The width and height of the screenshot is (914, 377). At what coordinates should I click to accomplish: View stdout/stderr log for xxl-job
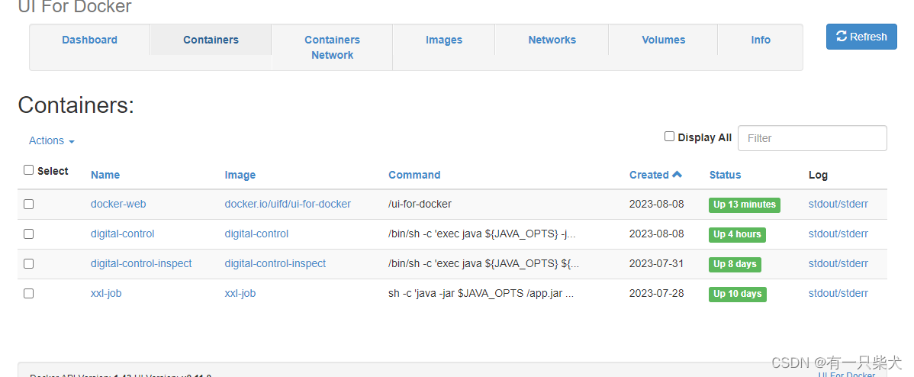[x=838, y=293]
